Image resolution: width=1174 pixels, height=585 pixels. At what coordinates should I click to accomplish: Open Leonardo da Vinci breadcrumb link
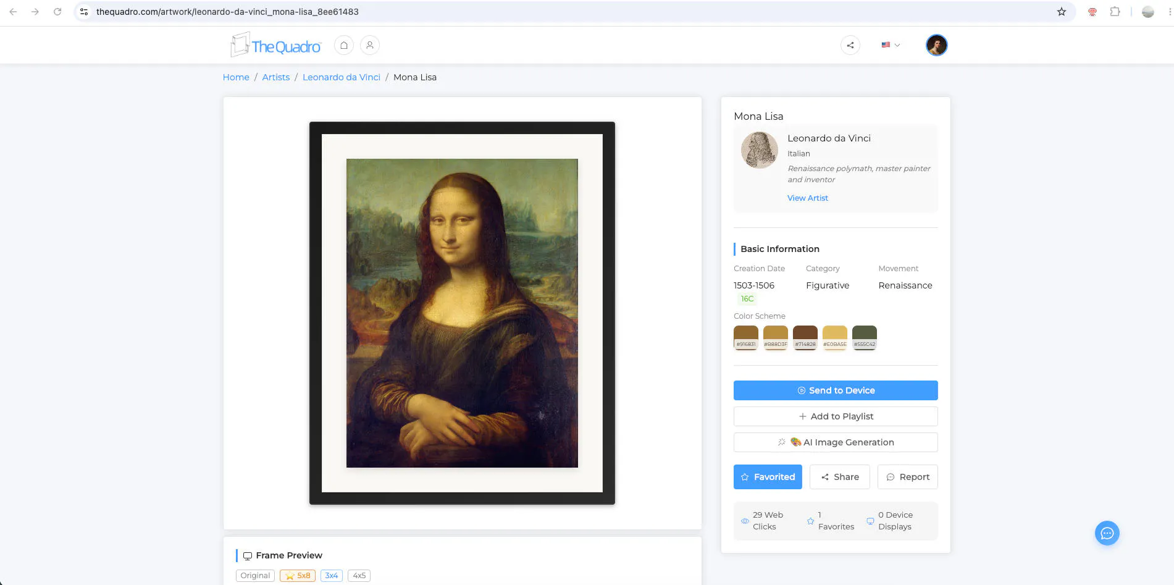click(342, 77)
